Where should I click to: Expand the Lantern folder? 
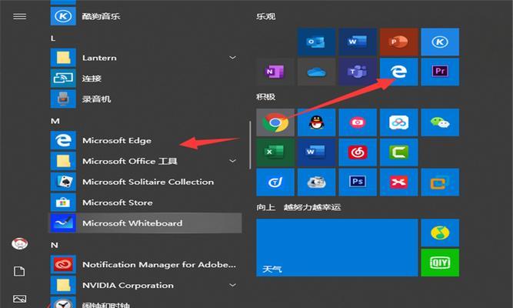click(232, 58)
